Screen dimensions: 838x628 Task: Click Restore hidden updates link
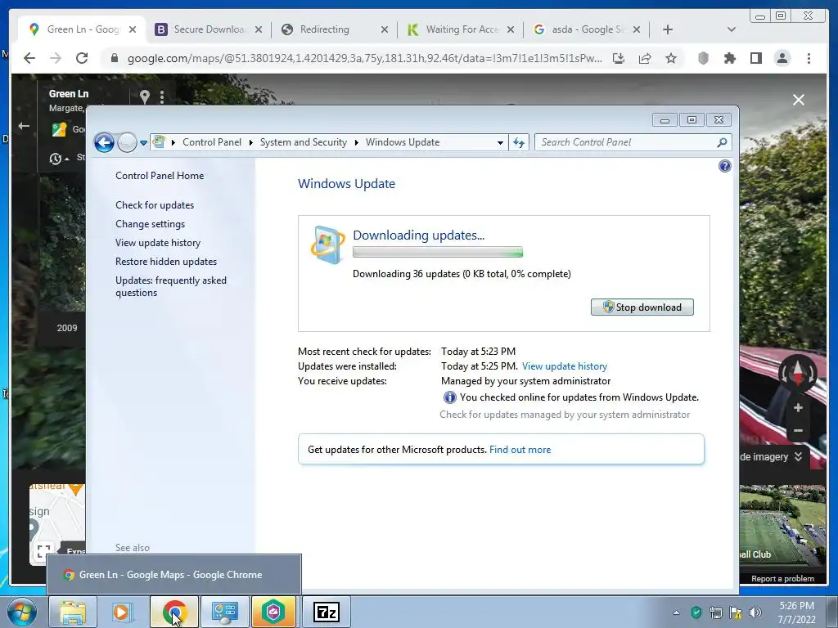(x=165, y=262)
